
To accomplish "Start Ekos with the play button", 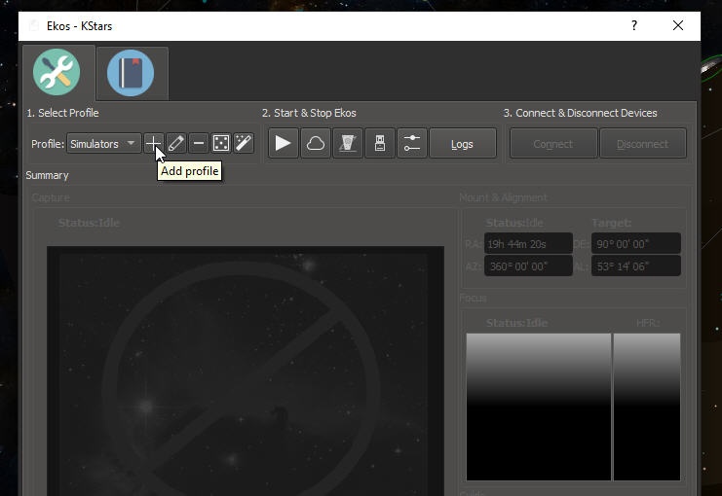I will point(284,144).
